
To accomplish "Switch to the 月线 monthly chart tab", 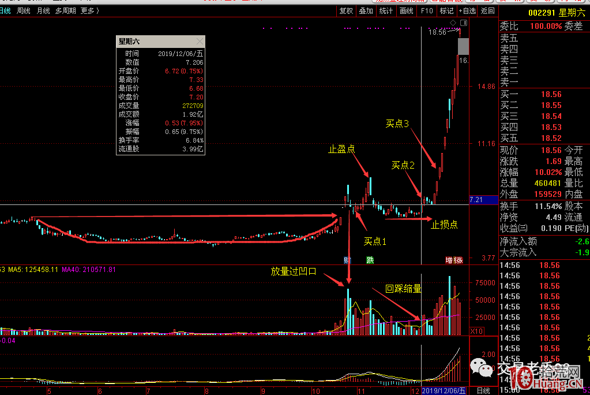I will pos(43,11).
